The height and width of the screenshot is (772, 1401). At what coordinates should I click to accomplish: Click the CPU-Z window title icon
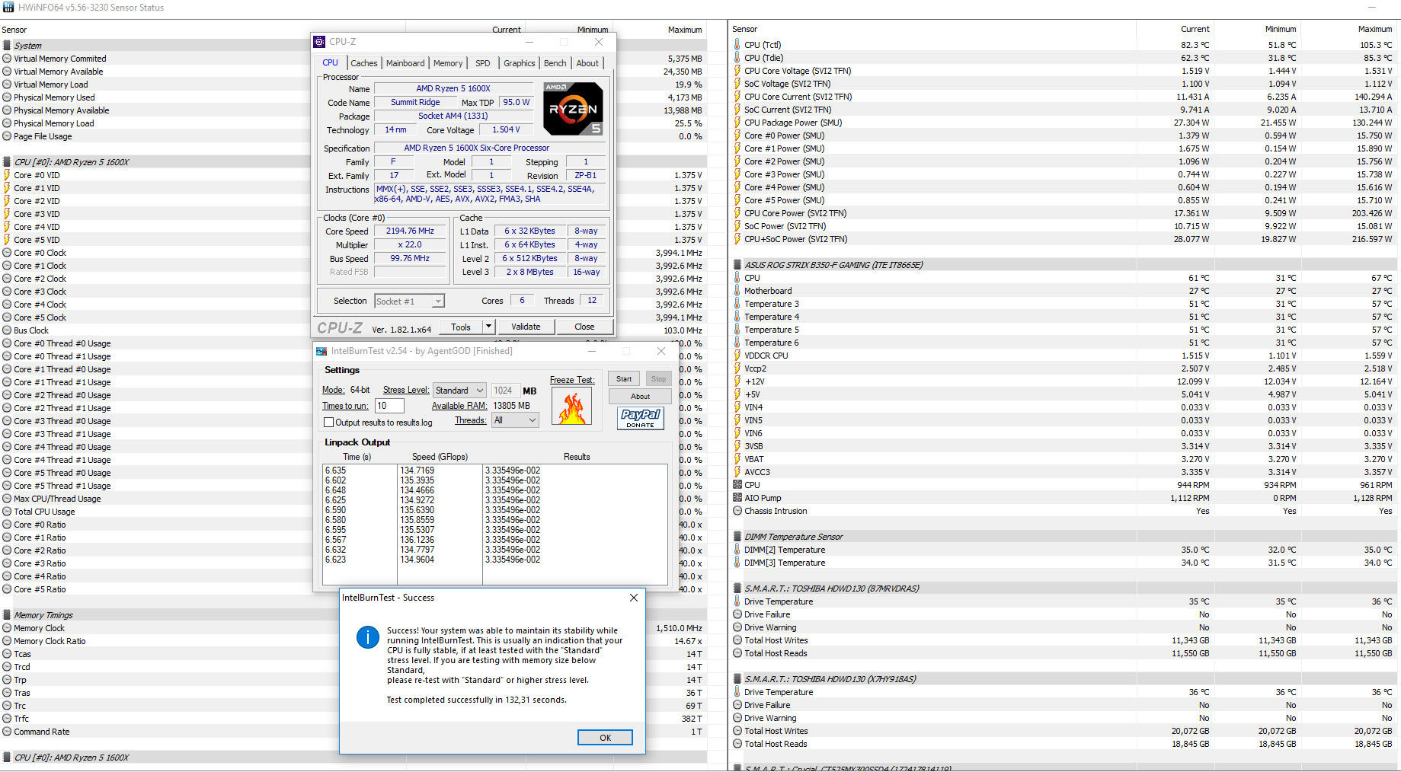320,42
